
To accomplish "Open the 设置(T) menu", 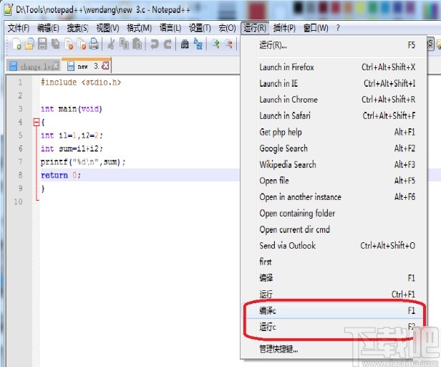I will point(200,28).
